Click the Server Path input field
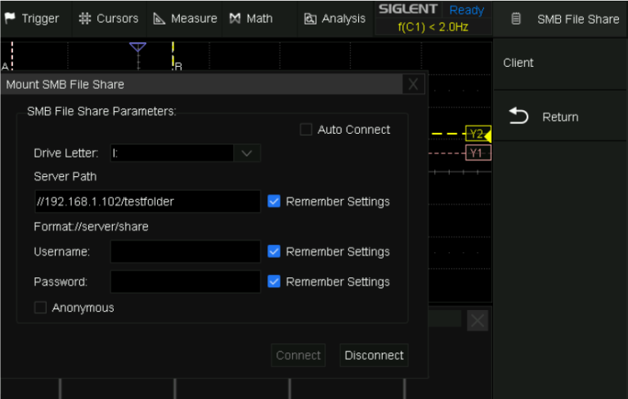Screen dimensions: 628x399 pos(147,202)
